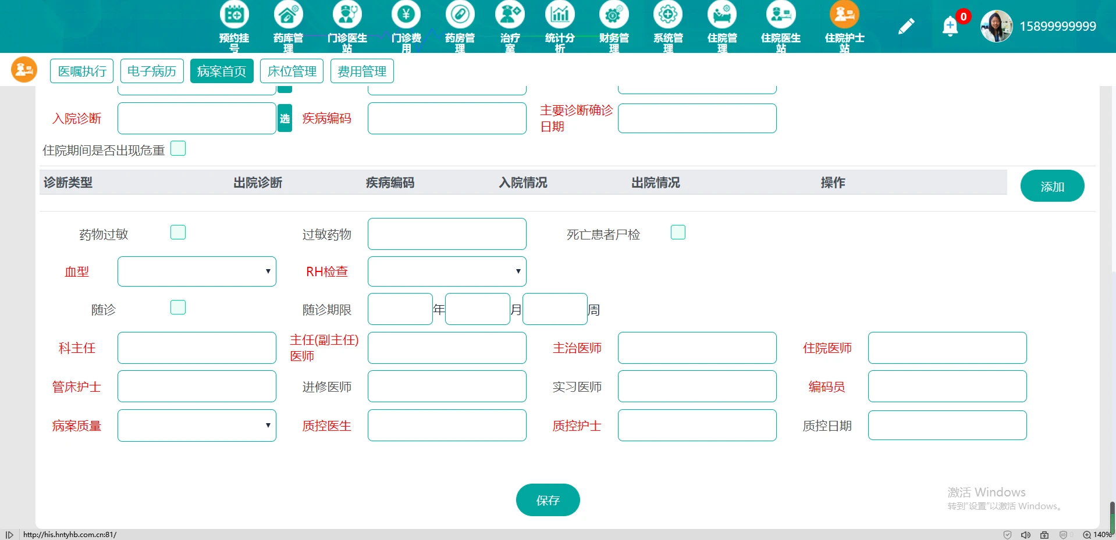Switch to the 床位管理 tab
The width and height of the screenshot is (1116, 540).
(292, 70)
